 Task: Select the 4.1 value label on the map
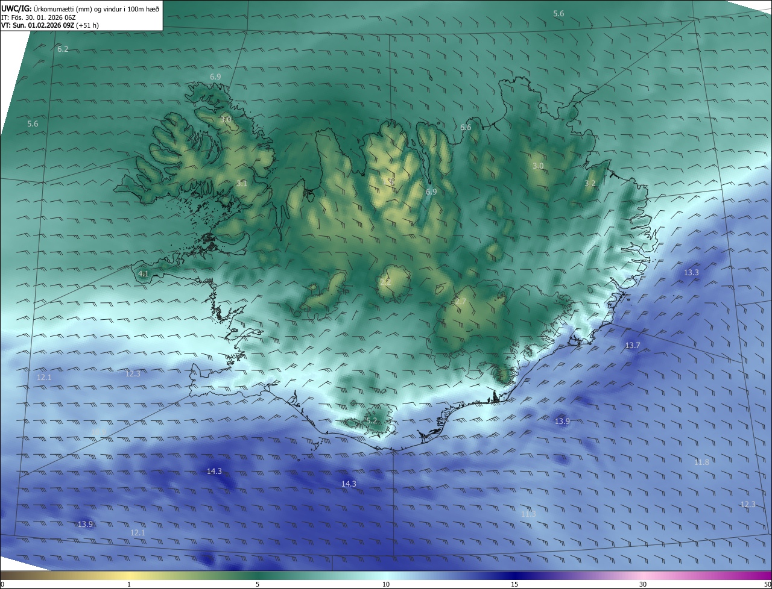(144, 273)
